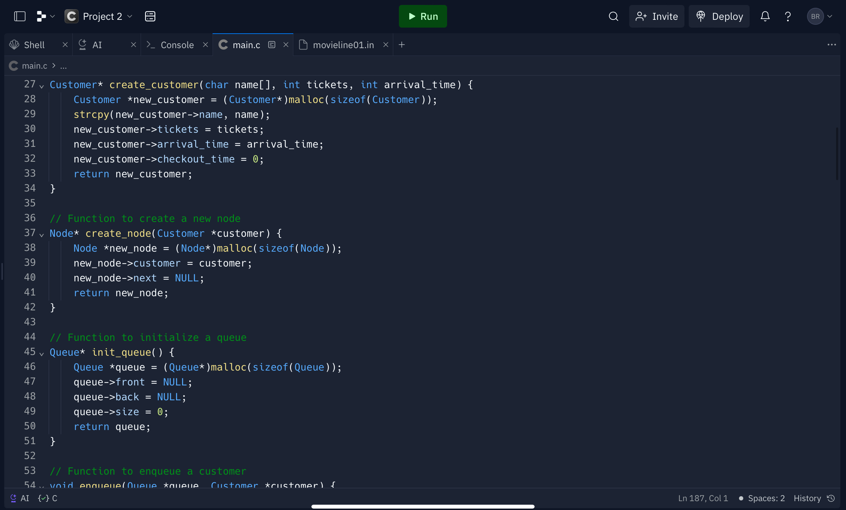Run the program
846x510 pixels.
click(423, 16)
